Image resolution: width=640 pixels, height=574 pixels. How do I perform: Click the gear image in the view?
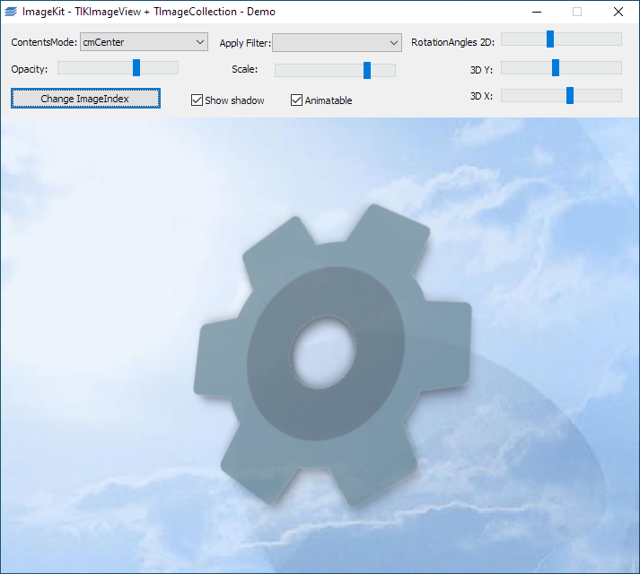(x=333, y=355)
